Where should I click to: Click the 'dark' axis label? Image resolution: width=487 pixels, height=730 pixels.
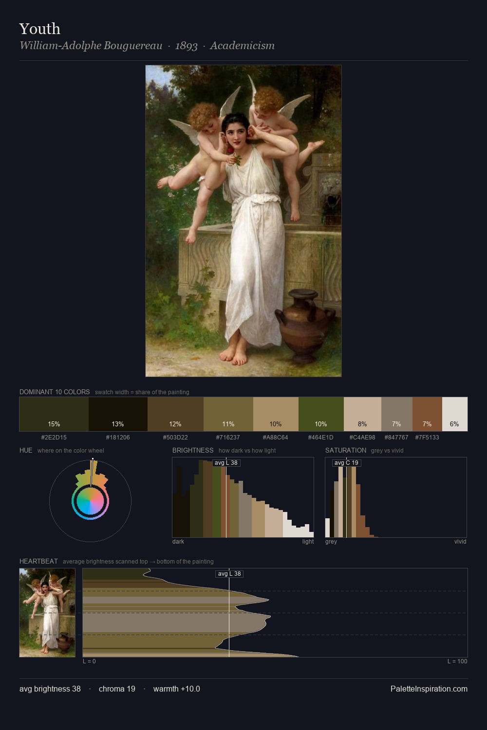click(x=178, y=542)
